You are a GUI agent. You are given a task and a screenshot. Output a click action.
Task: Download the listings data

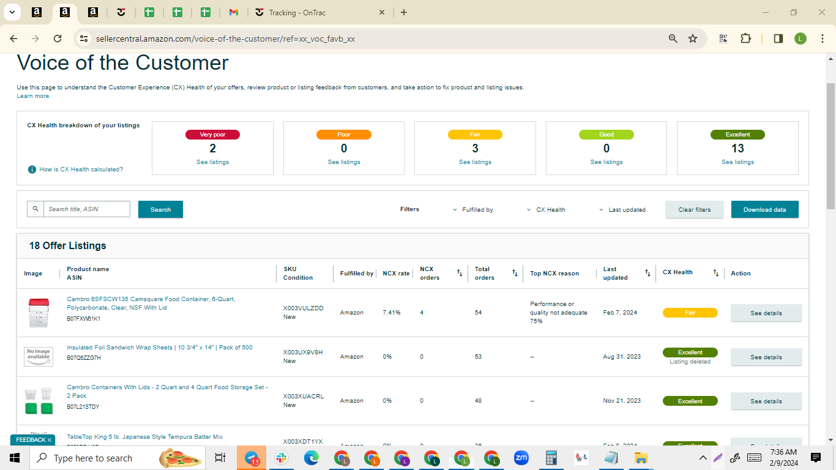(x=765, y=209)
